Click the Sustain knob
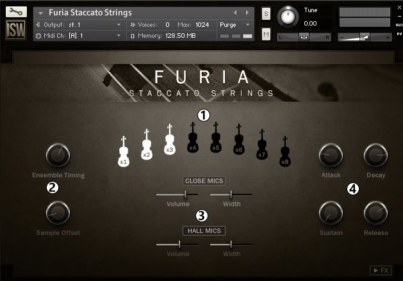The width and height of the screenshot is (403, 281). (331, 213)
